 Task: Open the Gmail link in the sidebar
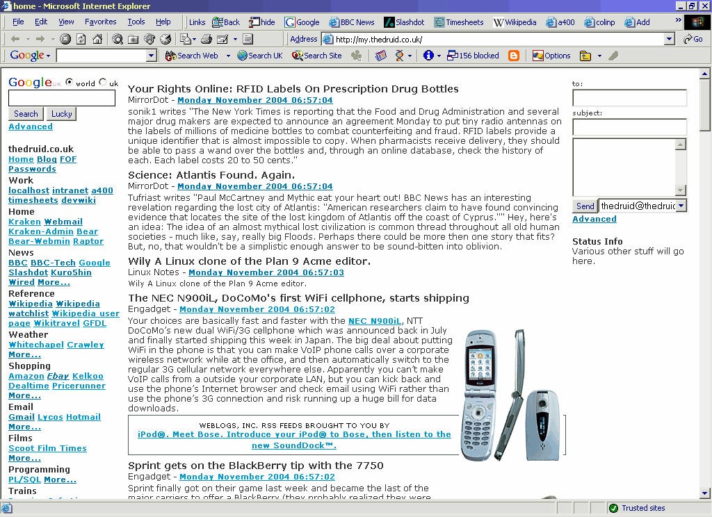[22, 417]
